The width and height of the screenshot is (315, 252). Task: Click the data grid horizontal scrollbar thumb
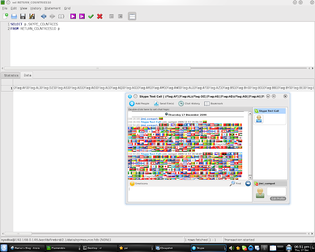click(18, 234)
